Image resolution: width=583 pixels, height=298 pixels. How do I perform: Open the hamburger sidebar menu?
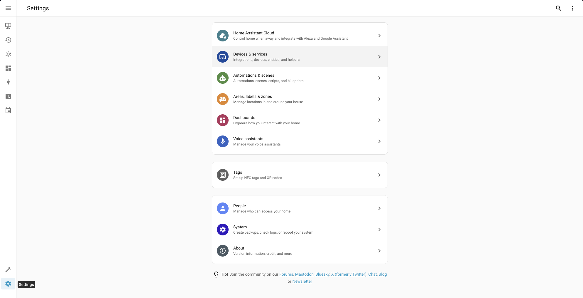pos(8,8)
